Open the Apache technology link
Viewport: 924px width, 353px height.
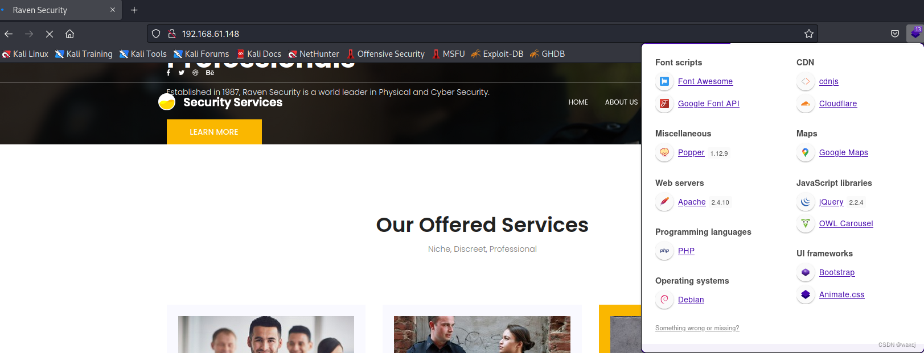692,202
